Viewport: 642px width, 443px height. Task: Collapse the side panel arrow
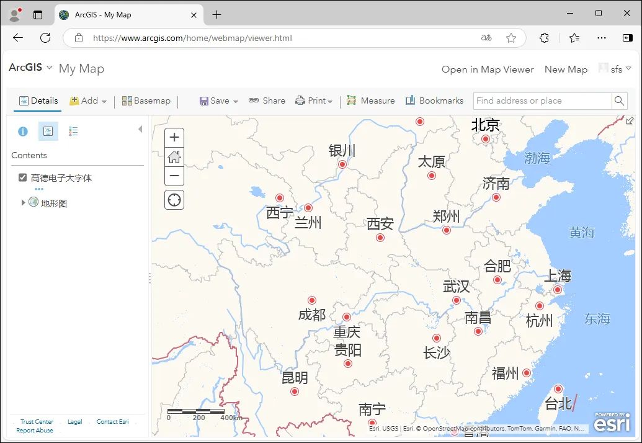coord(140,130)
